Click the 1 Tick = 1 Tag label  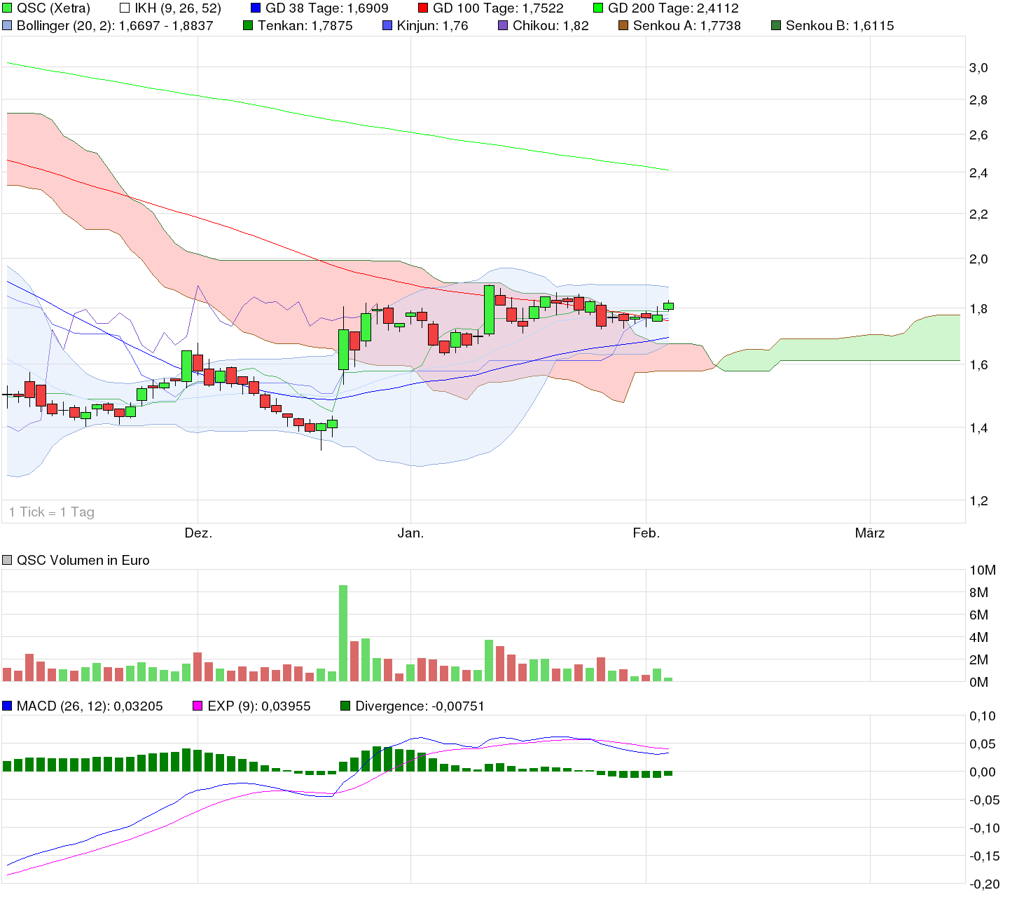pyautogui.click(x=53, y=512)
